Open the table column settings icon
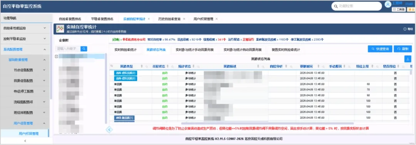Screen dimensions: 416x145 point(112,66)
